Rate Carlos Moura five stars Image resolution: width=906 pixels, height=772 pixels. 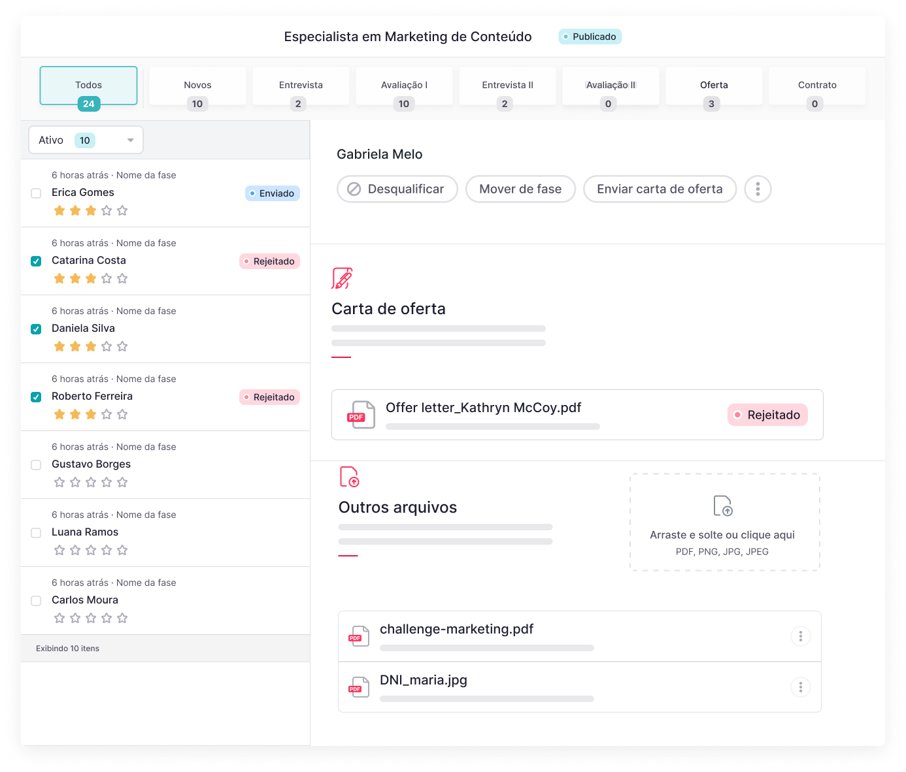122,618
